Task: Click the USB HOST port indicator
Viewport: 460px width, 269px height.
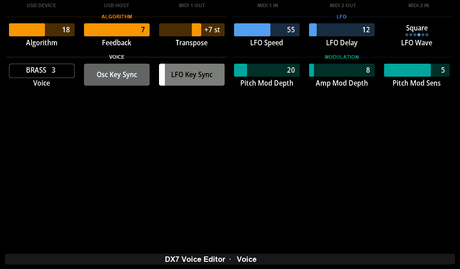Action: pos(116,5)
